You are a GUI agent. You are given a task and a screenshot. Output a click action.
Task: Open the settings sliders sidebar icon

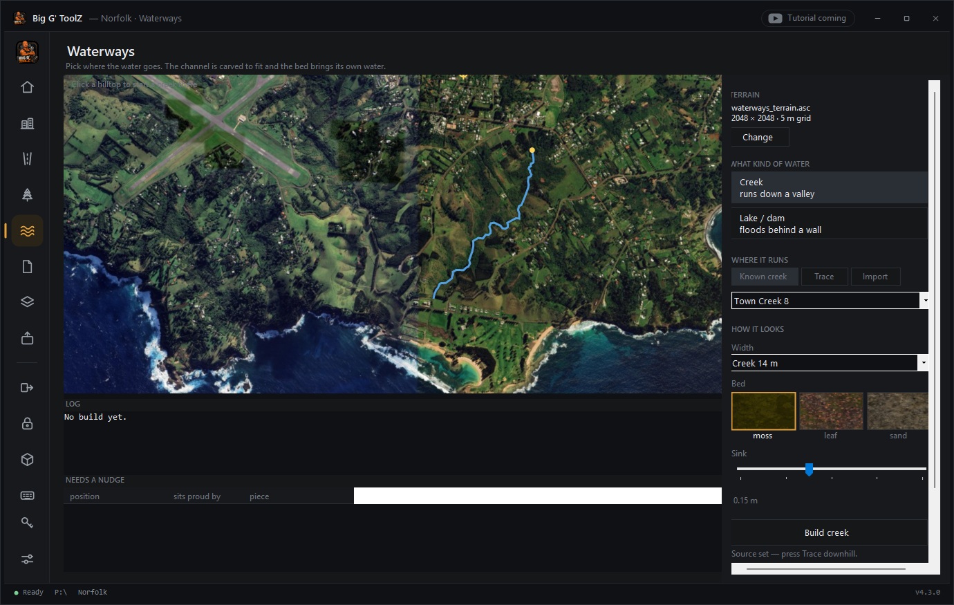tap(27, 559)
